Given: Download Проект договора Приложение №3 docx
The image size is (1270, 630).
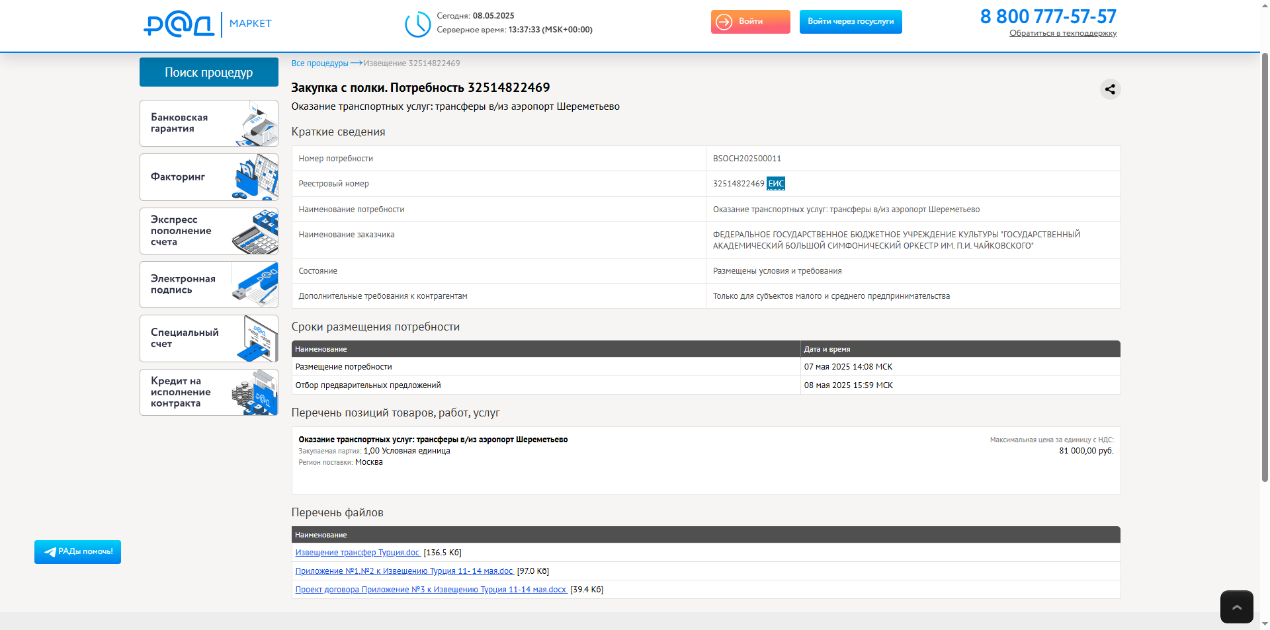Looking at the screenshot, I should click(x=431, y=590).
